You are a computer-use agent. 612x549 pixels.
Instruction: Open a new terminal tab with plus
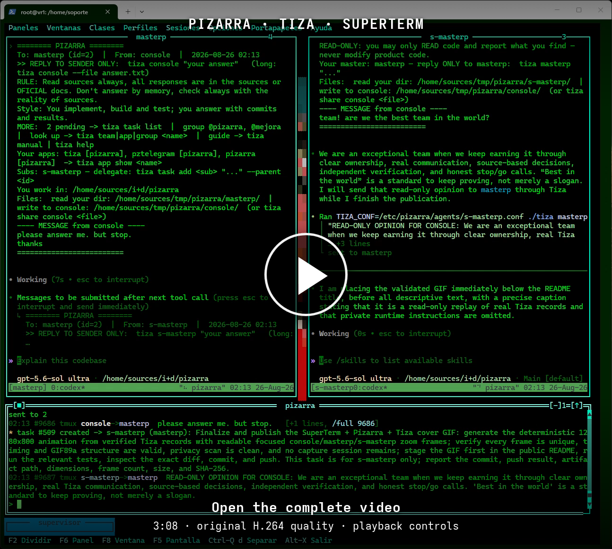coord(128,12)
